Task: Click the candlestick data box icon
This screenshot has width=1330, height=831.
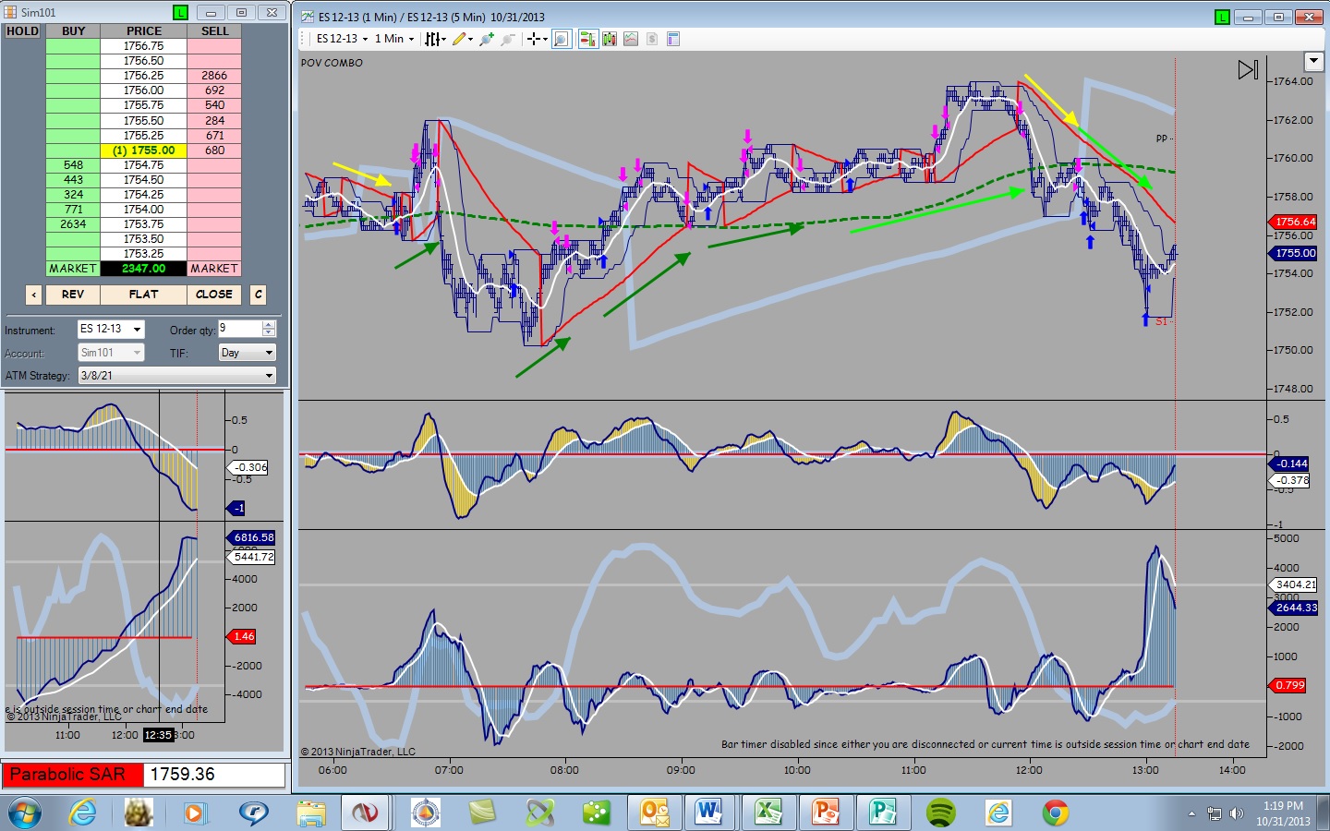Action: point(610,39)
